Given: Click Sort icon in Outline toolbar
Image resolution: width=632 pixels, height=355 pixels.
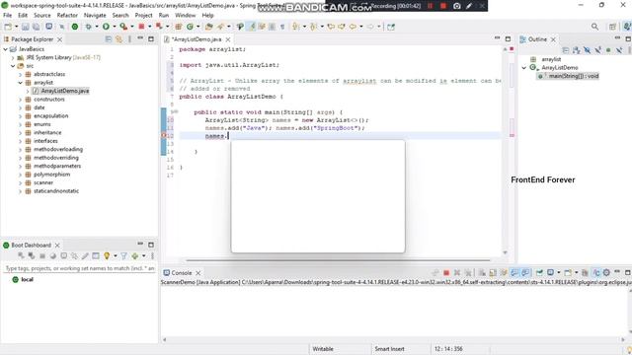Looking at the screenshot, I should pyautogui.click(x=577, y=50).
